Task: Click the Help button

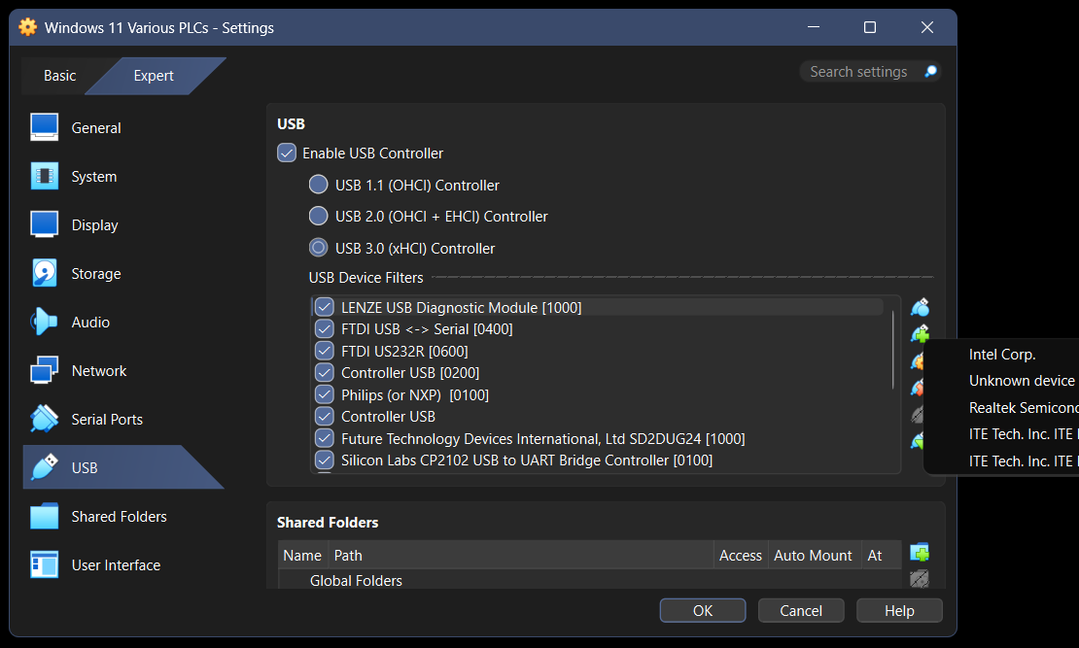Action: 899,611
